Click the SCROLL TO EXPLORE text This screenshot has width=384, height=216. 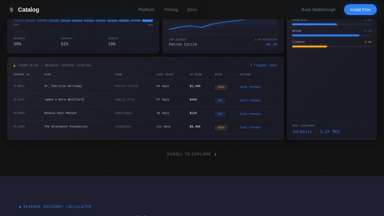point(189,154)
